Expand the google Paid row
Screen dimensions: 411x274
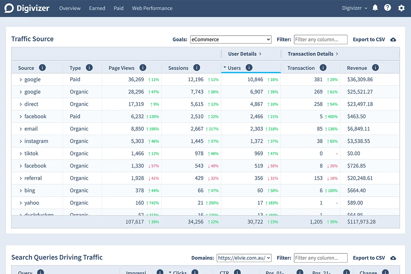click(21, 79)
